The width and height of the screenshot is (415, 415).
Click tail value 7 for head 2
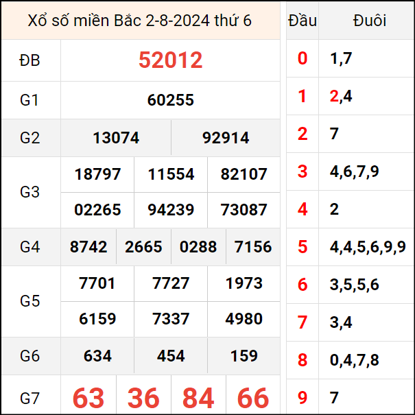(x=334, y=134)
